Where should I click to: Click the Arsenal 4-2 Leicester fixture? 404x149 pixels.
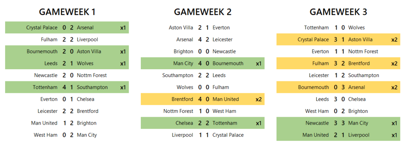(x=202, y=40)
